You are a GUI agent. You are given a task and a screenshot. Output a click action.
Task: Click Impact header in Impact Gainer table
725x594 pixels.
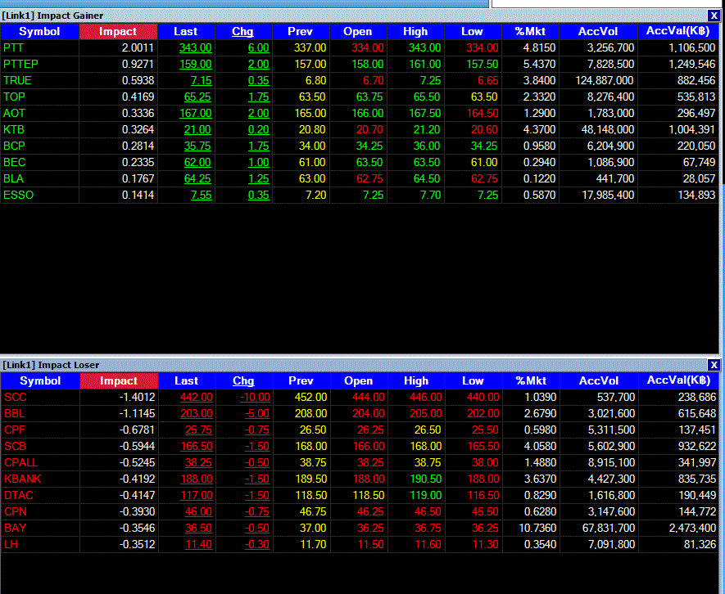(118, 31)
